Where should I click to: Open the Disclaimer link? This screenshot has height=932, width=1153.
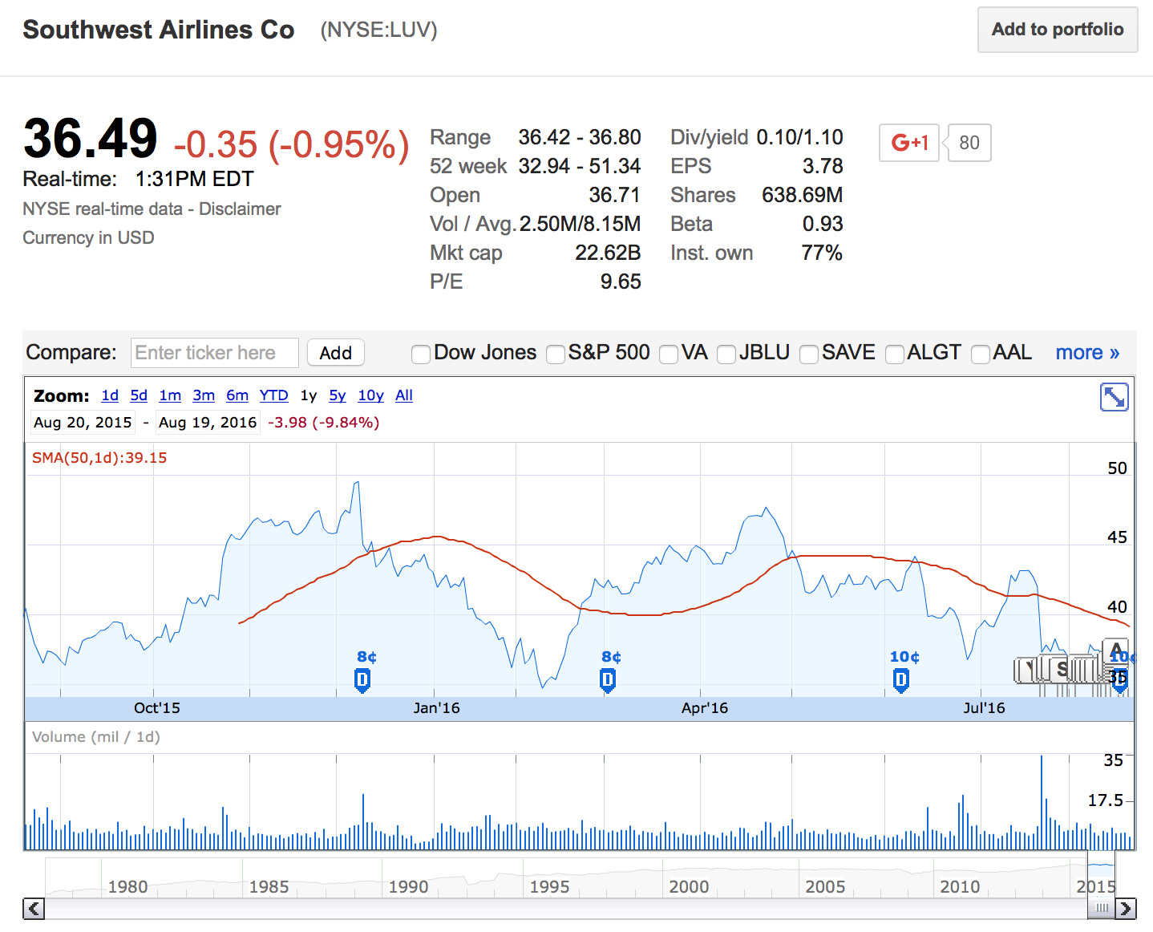pyautogui.click(x=240, y=209)
